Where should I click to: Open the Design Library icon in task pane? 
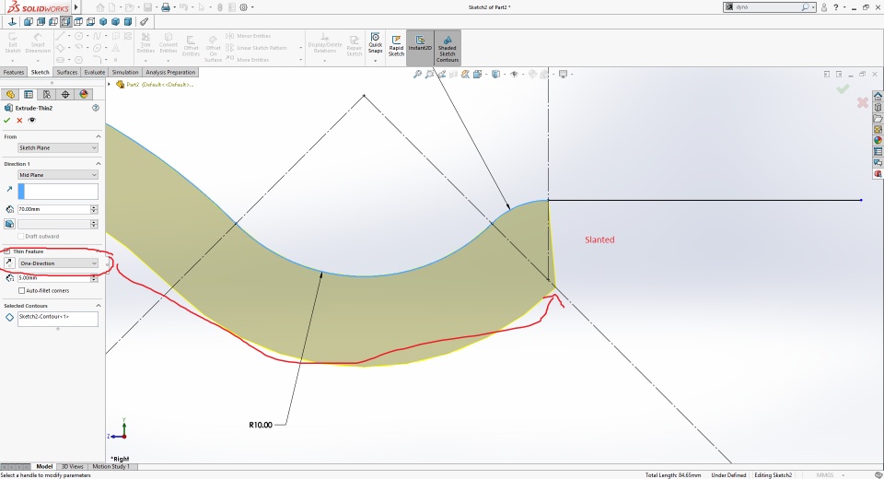point(878,107)
